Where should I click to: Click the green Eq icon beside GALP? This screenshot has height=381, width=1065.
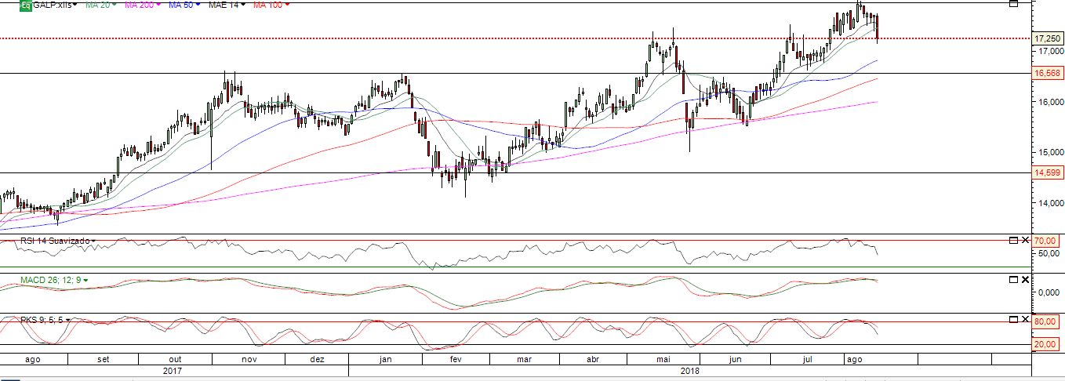point(25,5)
